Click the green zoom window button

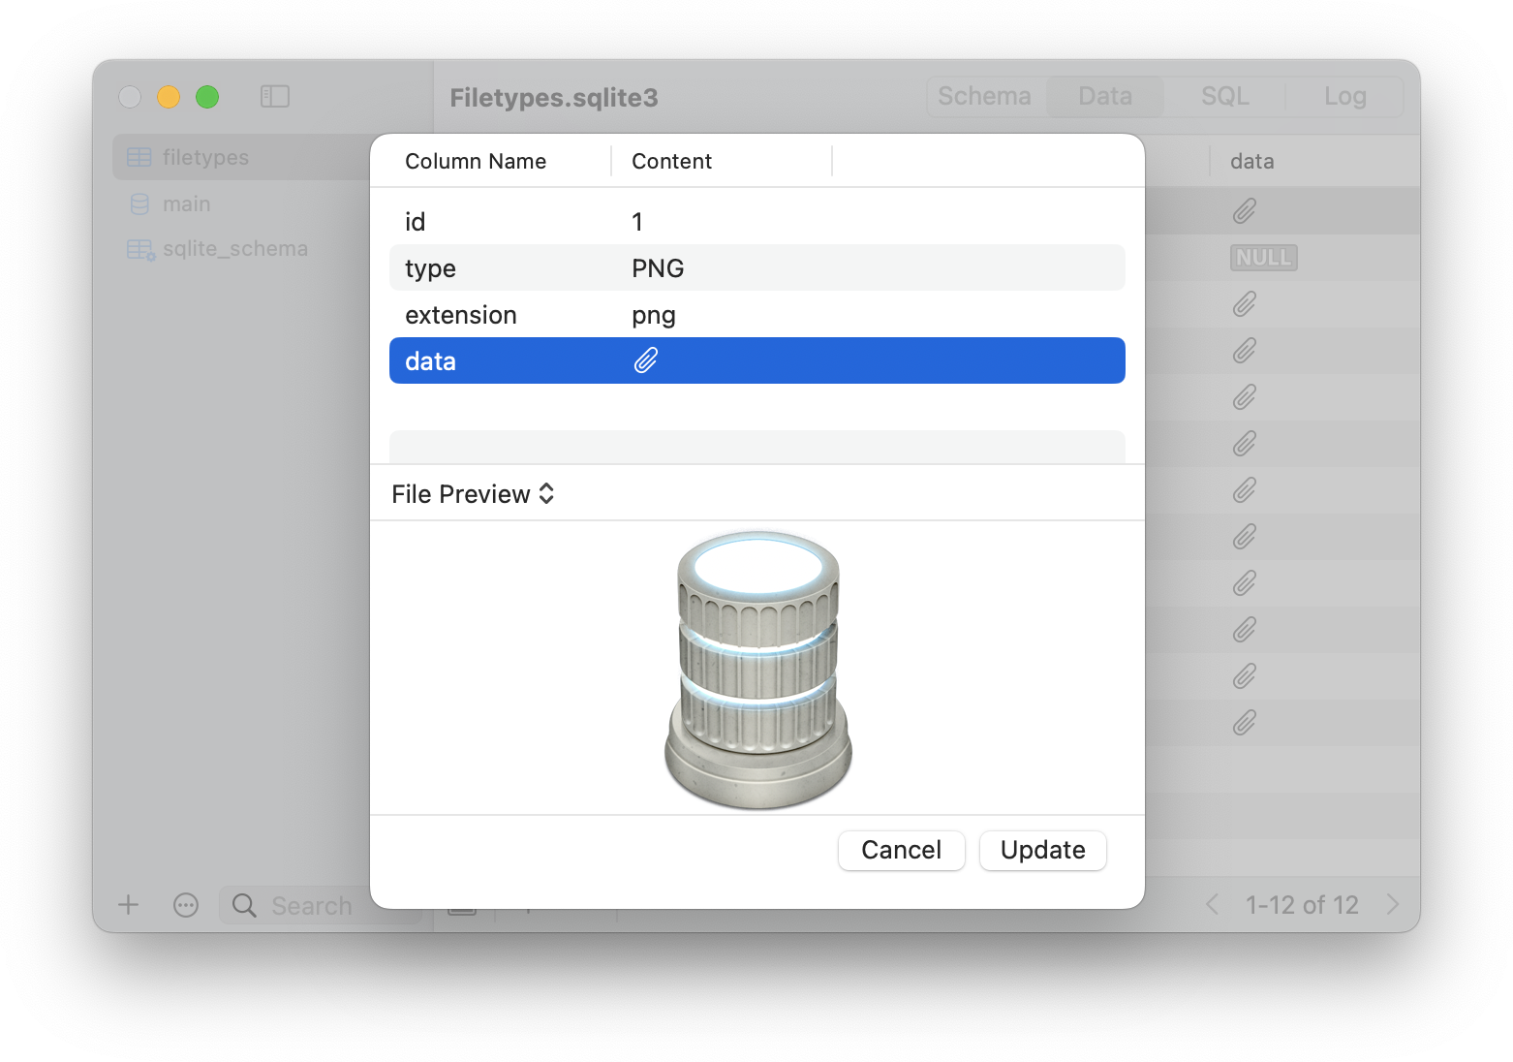coord(207,97)
